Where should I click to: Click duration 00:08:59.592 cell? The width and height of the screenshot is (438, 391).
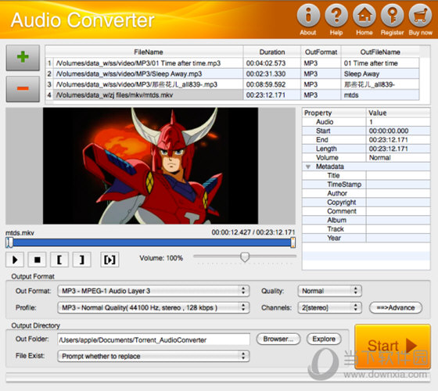tap(272, 84)
